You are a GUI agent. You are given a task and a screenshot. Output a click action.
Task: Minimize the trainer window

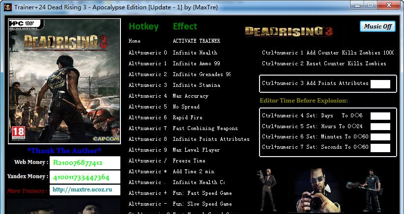click(x=357, y=5)
